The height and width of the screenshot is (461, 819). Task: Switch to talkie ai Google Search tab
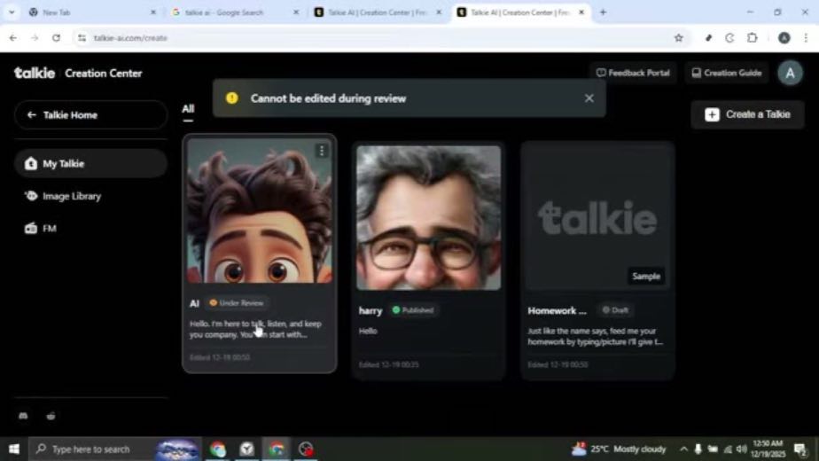pos(232,12)
